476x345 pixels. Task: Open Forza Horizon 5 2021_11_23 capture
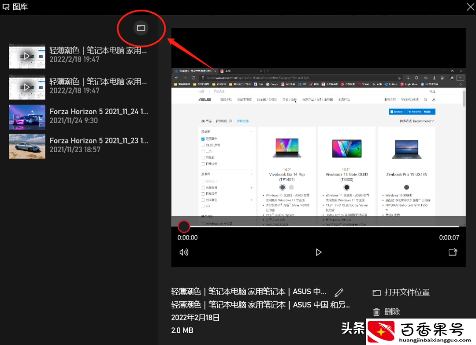coord(78,146)
